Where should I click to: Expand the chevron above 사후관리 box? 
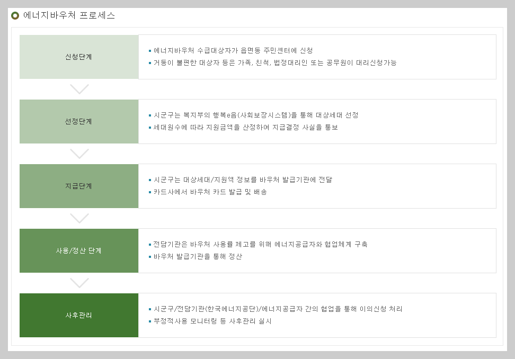pyautogui.click(x=80, y=283)
